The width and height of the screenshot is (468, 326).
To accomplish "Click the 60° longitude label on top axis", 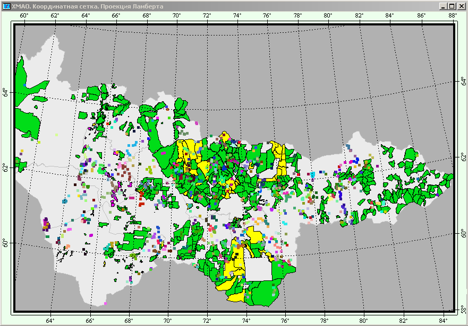I will point(24,15).
